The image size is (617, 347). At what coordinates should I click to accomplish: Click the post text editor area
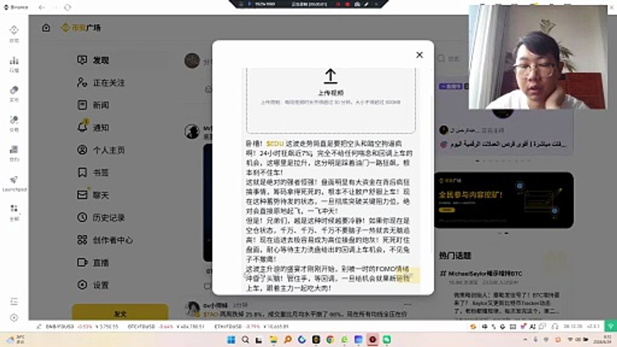tap(331, 215)
